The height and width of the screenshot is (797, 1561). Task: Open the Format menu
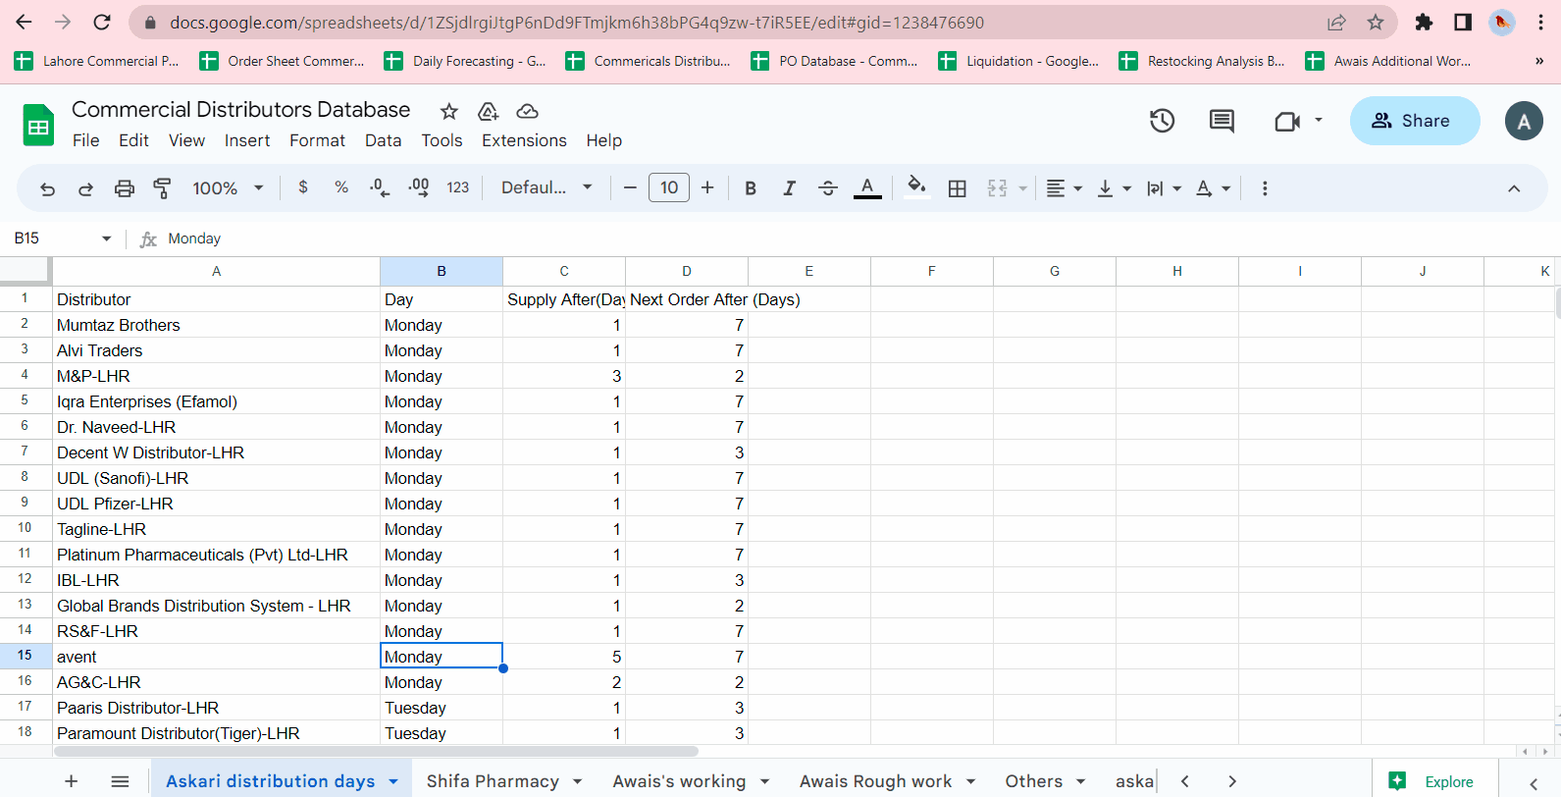(x=317, y=140)
